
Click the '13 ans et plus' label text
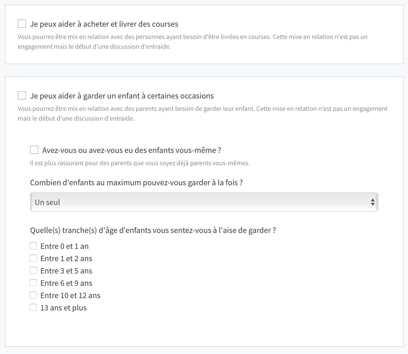64,308
